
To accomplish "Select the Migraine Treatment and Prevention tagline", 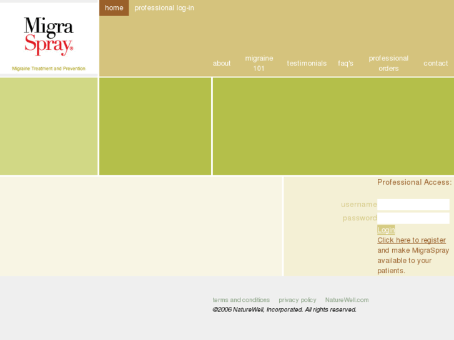I will pos(49,69).
